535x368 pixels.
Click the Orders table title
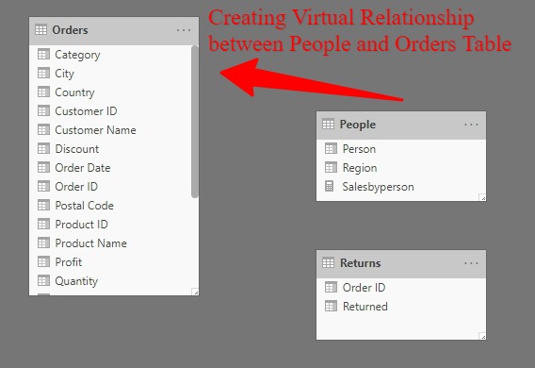[x=70, y=30]
